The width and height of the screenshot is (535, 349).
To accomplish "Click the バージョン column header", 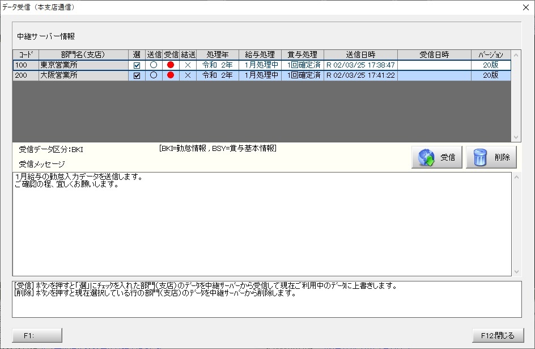I will (491, 54).
